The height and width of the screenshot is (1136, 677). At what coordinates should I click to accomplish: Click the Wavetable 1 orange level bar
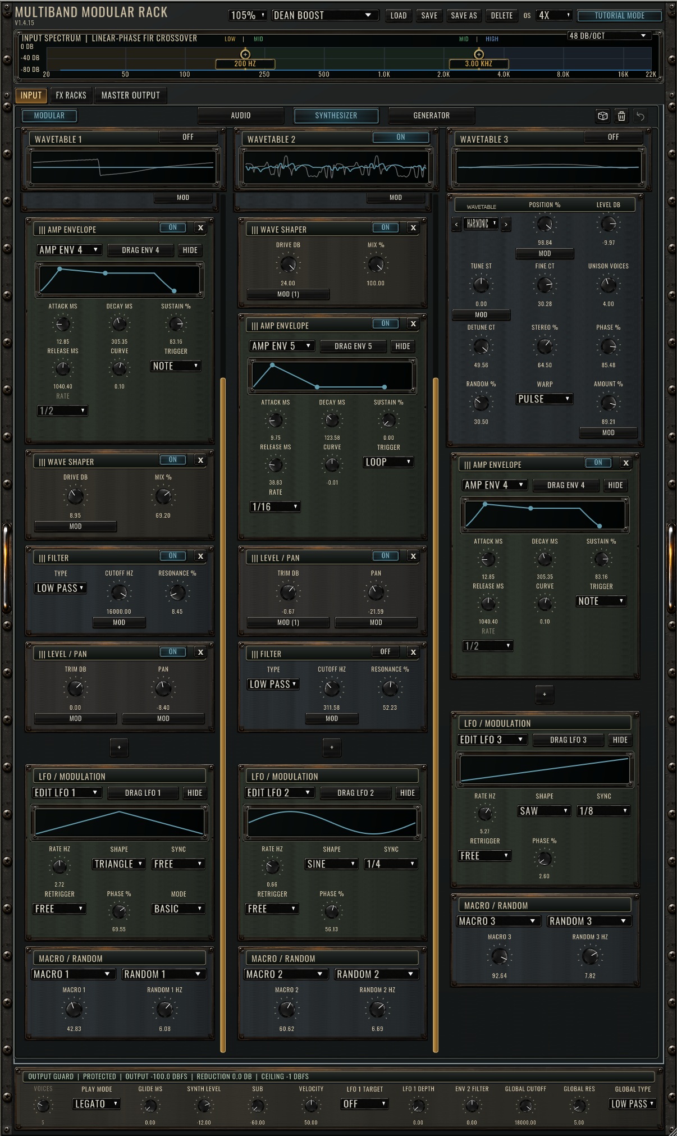[x=223, y=714]
